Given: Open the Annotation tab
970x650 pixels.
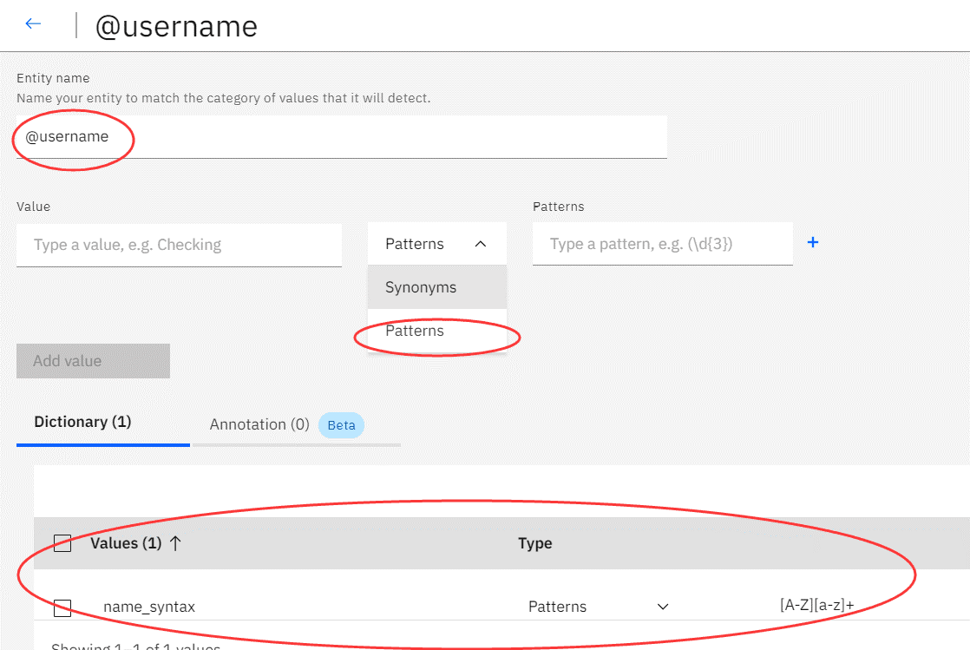Looking at the screenshot, I should pos(259,424).
